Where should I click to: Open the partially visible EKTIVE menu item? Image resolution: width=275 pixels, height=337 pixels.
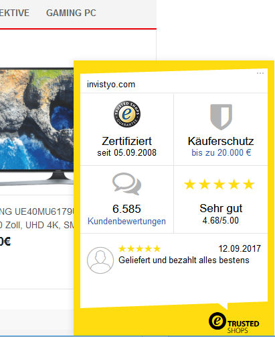click(x=15, y=13)
